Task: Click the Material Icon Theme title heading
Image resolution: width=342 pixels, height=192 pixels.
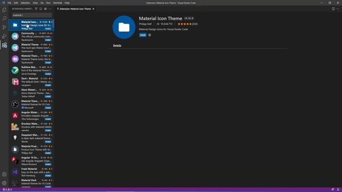Action: click(x=160, y=19)
